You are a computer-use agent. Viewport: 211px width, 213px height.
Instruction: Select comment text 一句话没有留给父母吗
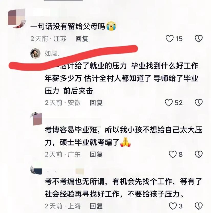[x=68, y=26]
